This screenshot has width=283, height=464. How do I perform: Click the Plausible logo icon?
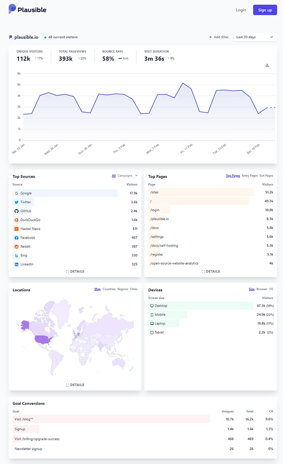12,9
